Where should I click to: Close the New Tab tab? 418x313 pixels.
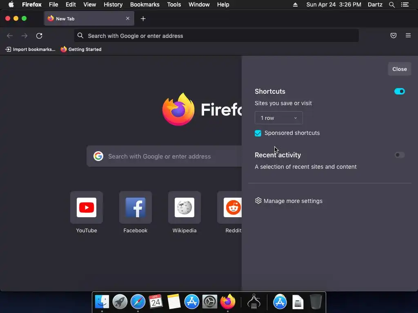point(128,18)
